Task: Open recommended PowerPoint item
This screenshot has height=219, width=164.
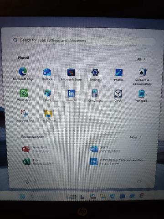Action: pos(37,149)
